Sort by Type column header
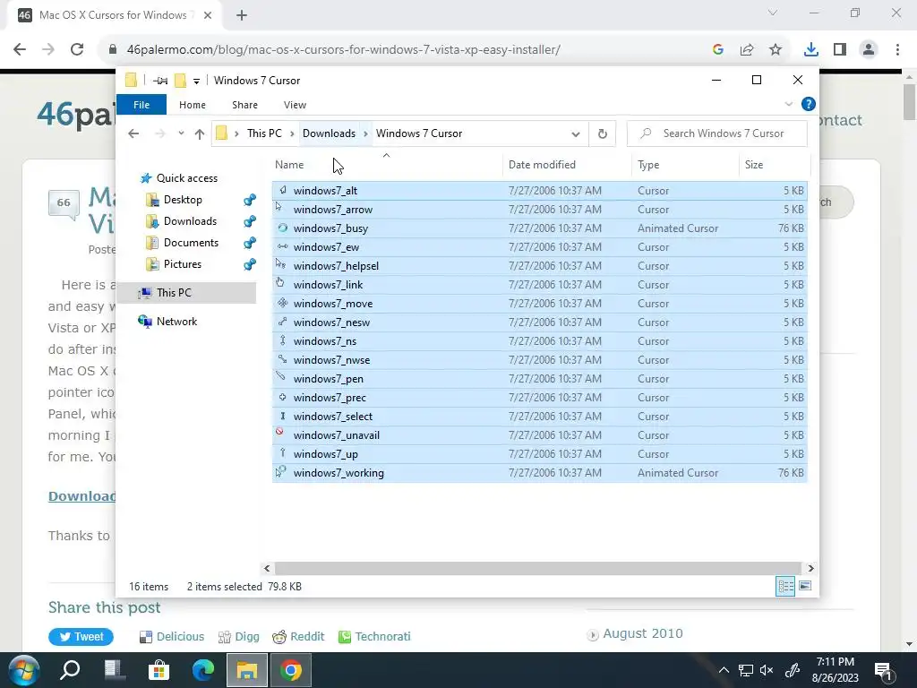This screenshot has height=688, width=917. [685, 165]
